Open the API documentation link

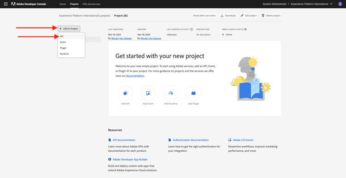124,140
